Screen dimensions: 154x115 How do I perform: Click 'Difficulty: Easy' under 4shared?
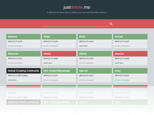click(x=15, y=41)
